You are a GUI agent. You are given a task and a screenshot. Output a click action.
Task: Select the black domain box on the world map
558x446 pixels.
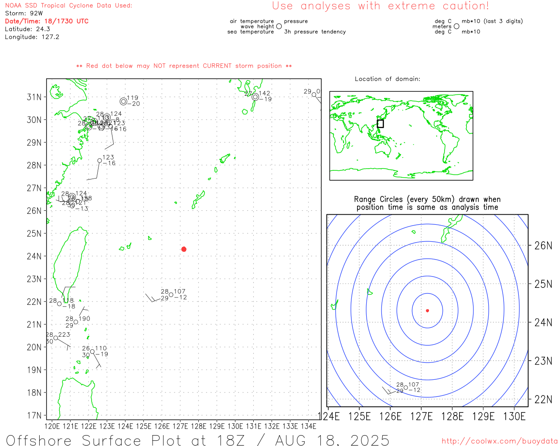[380, 124]
